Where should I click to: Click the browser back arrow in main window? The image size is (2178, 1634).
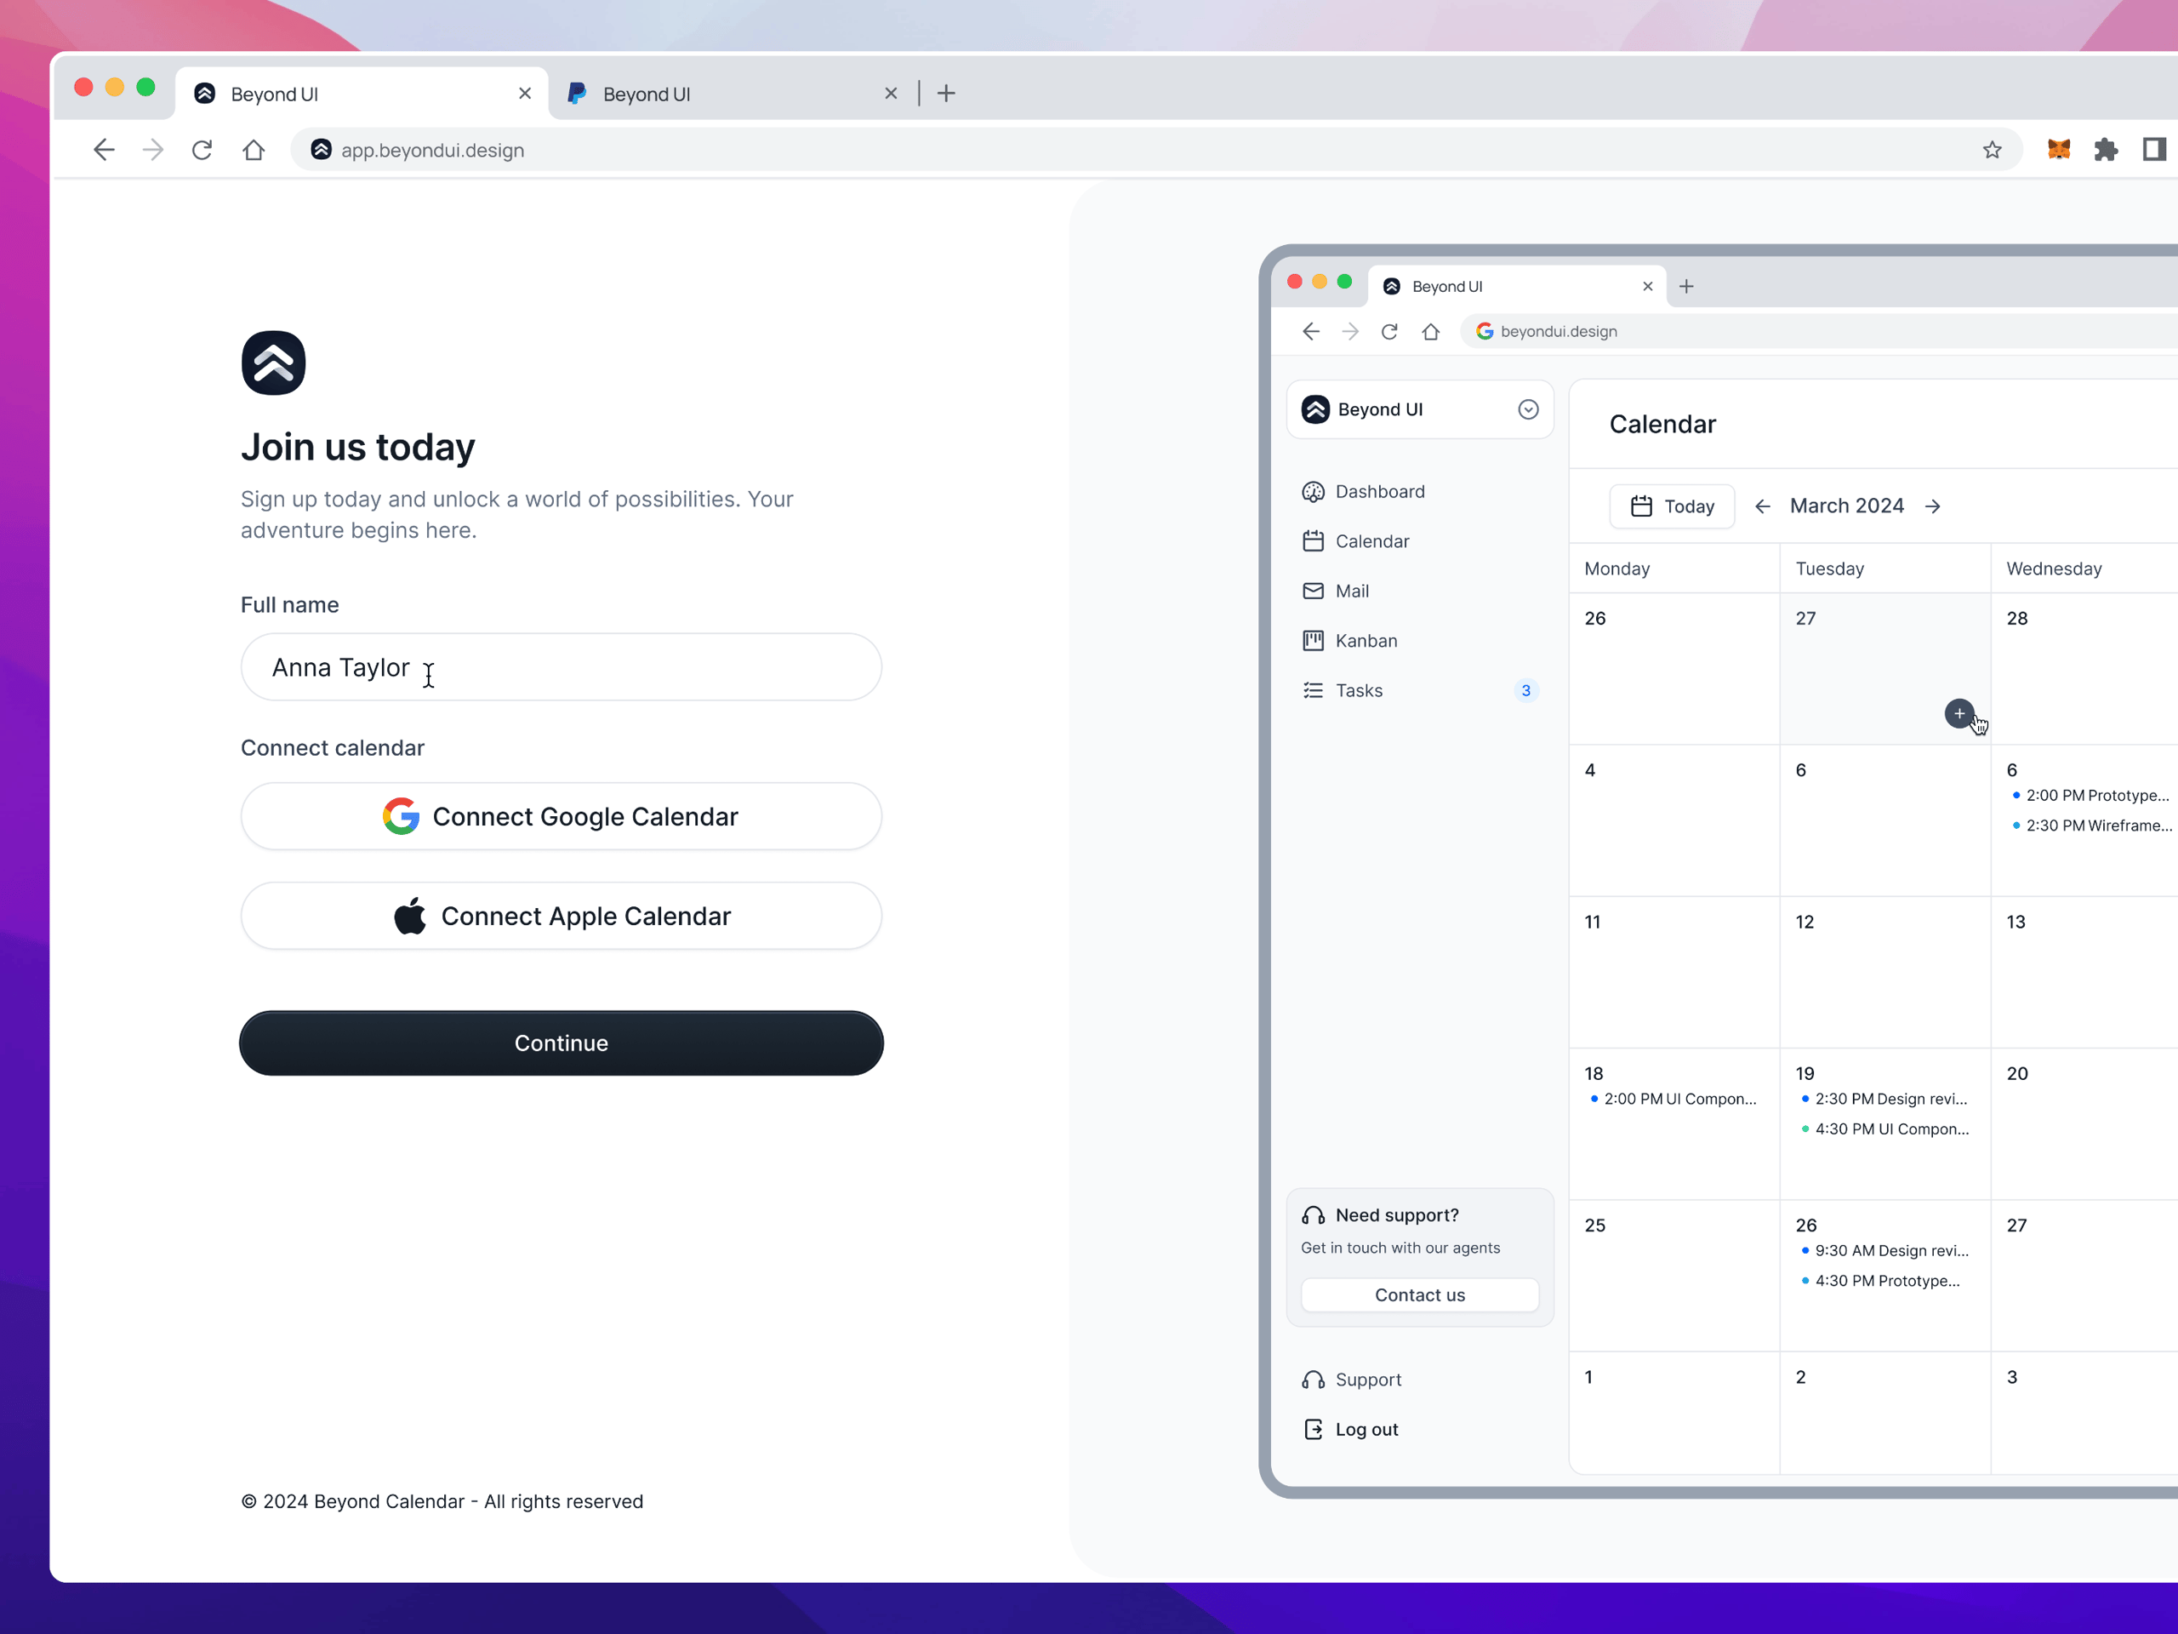click(x=104, y=150)
